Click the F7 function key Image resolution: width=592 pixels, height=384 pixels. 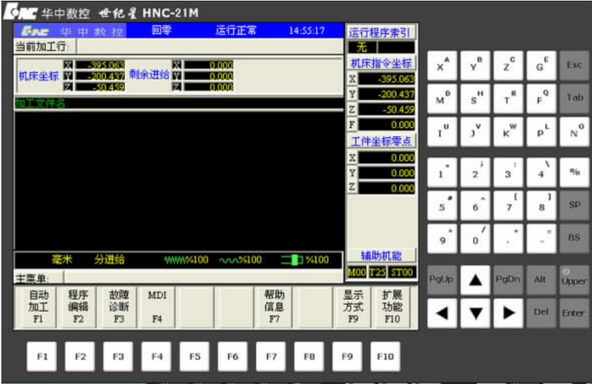[x=271, y=357]
